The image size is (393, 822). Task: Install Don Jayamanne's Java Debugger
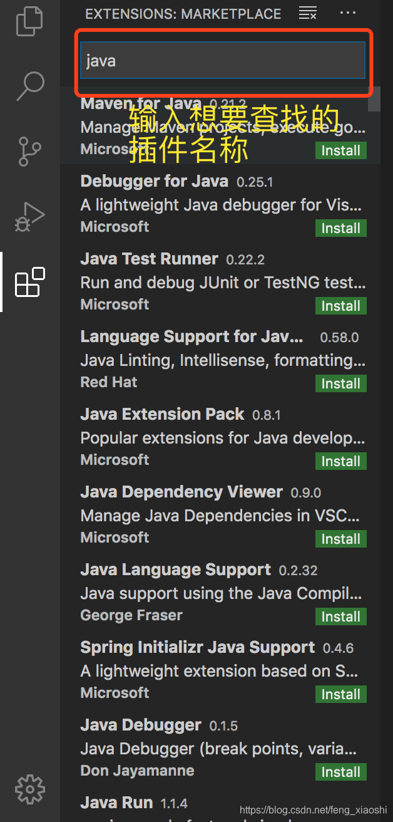[x=341, y=772]
